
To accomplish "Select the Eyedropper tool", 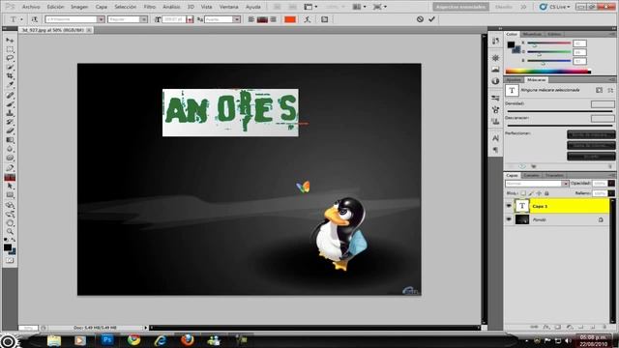I will 10,85.
